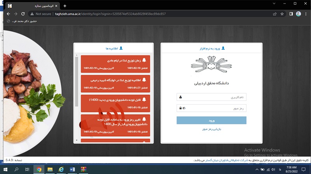This screenshot has height=174, width=311.
Task: Click the نام کاربری username field
Action: tap(211, 97)
